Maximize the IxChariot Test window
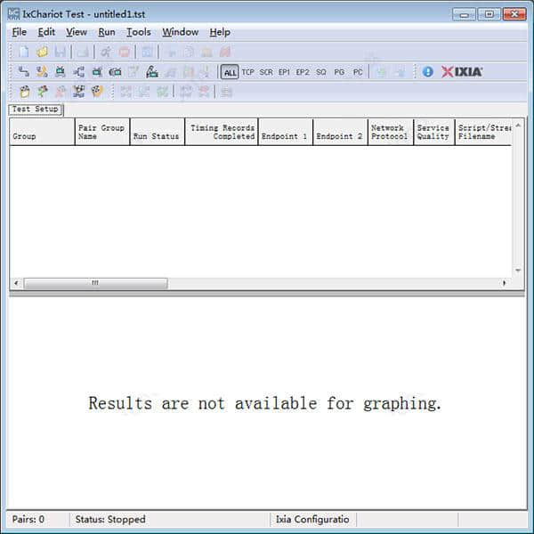Screen dimensions: 534x534 pos(489,14)
